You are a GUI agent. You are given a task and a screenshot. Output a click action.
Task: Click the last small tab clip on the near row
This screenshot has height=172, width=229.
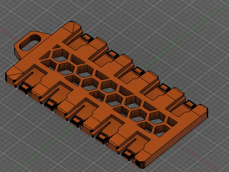(128, 155)
